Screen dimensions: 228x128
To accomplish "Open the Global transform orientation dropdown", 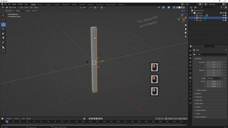I will [x=84, y=7].
